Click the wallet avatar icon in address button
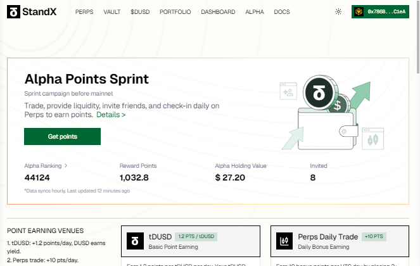 click(x=359, y=12)
